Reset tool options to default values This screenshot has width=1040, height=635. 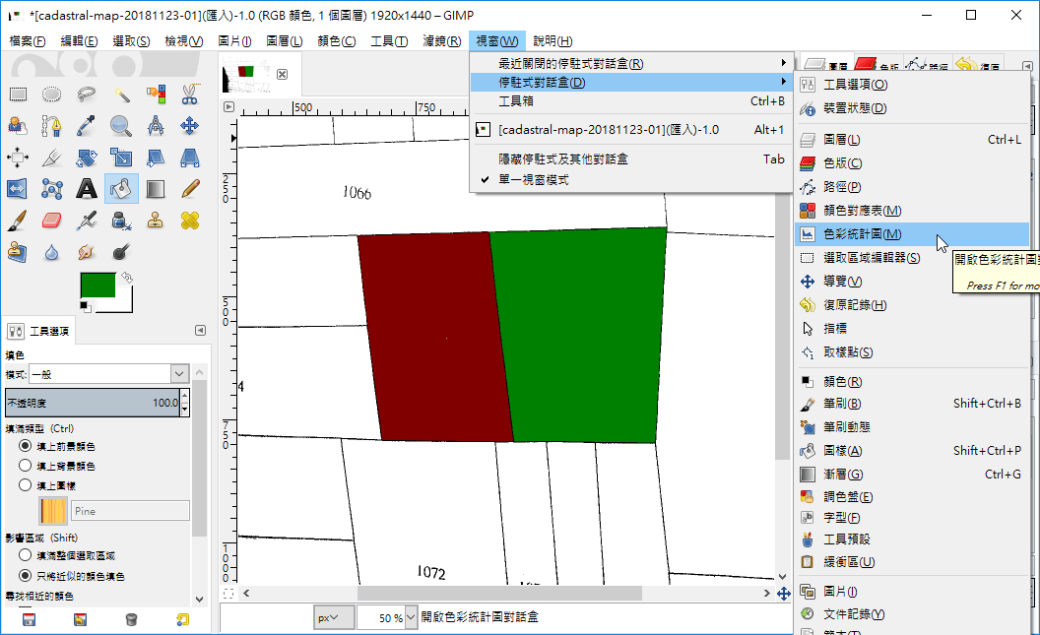click(183, 620)
